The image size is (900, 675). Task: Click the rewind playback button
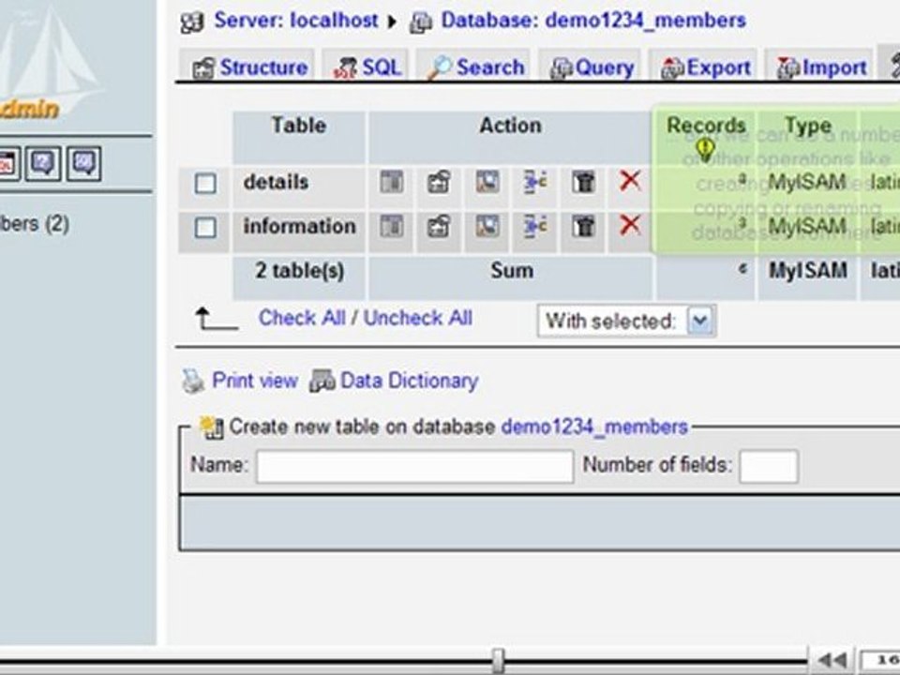(x=832, y=661)
